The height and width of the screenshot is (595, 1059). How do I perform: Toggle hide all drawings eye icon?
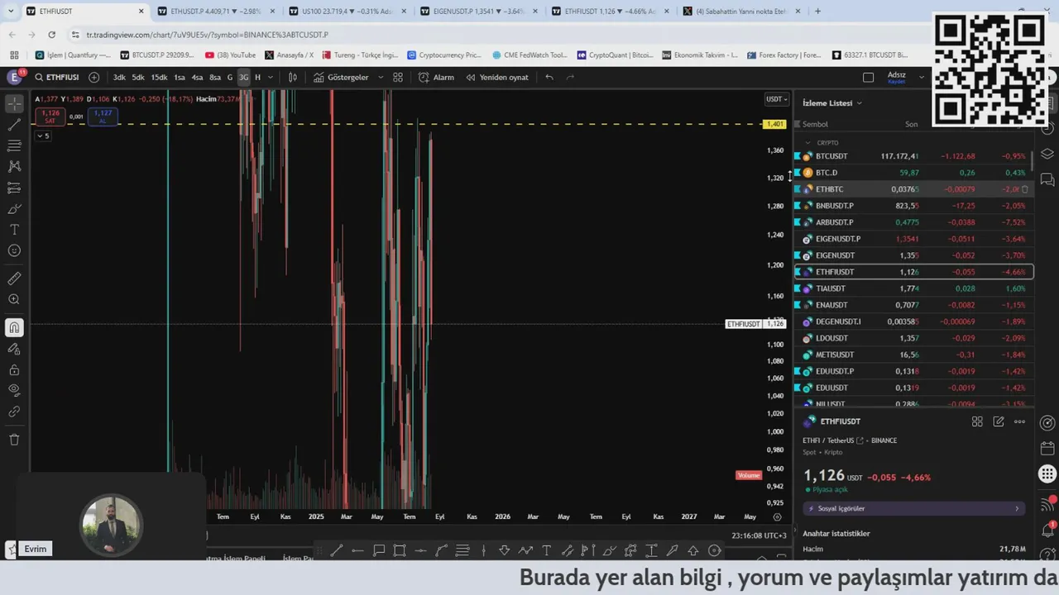(14, 390)
